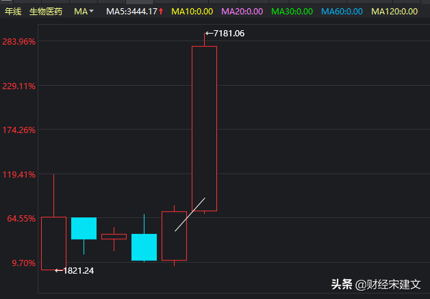Click the 1821.24 low price label
This screenshot has height=299, width=430.
click(75, 271)
